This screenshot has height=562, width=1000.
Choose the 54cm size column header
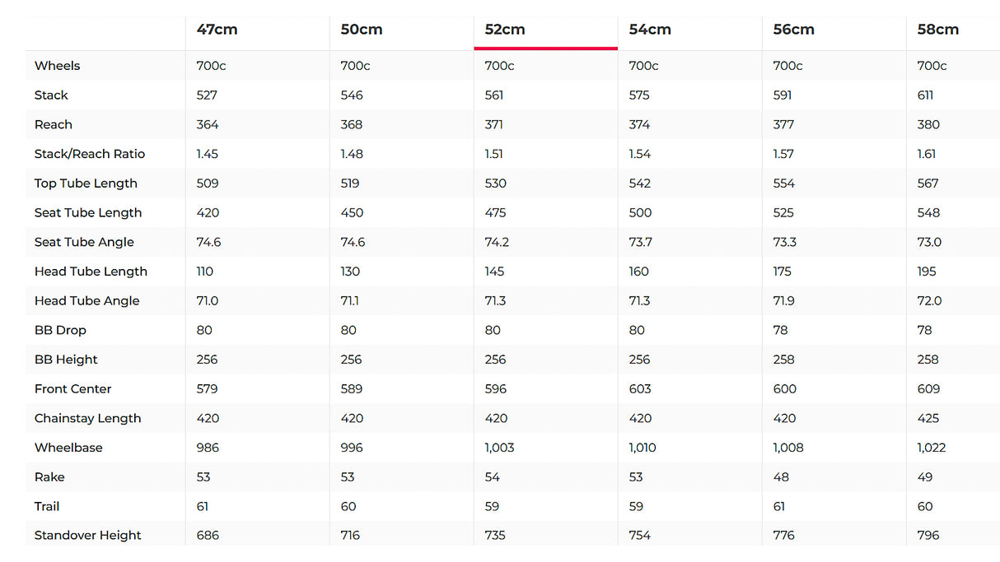[x=649, y=30]
